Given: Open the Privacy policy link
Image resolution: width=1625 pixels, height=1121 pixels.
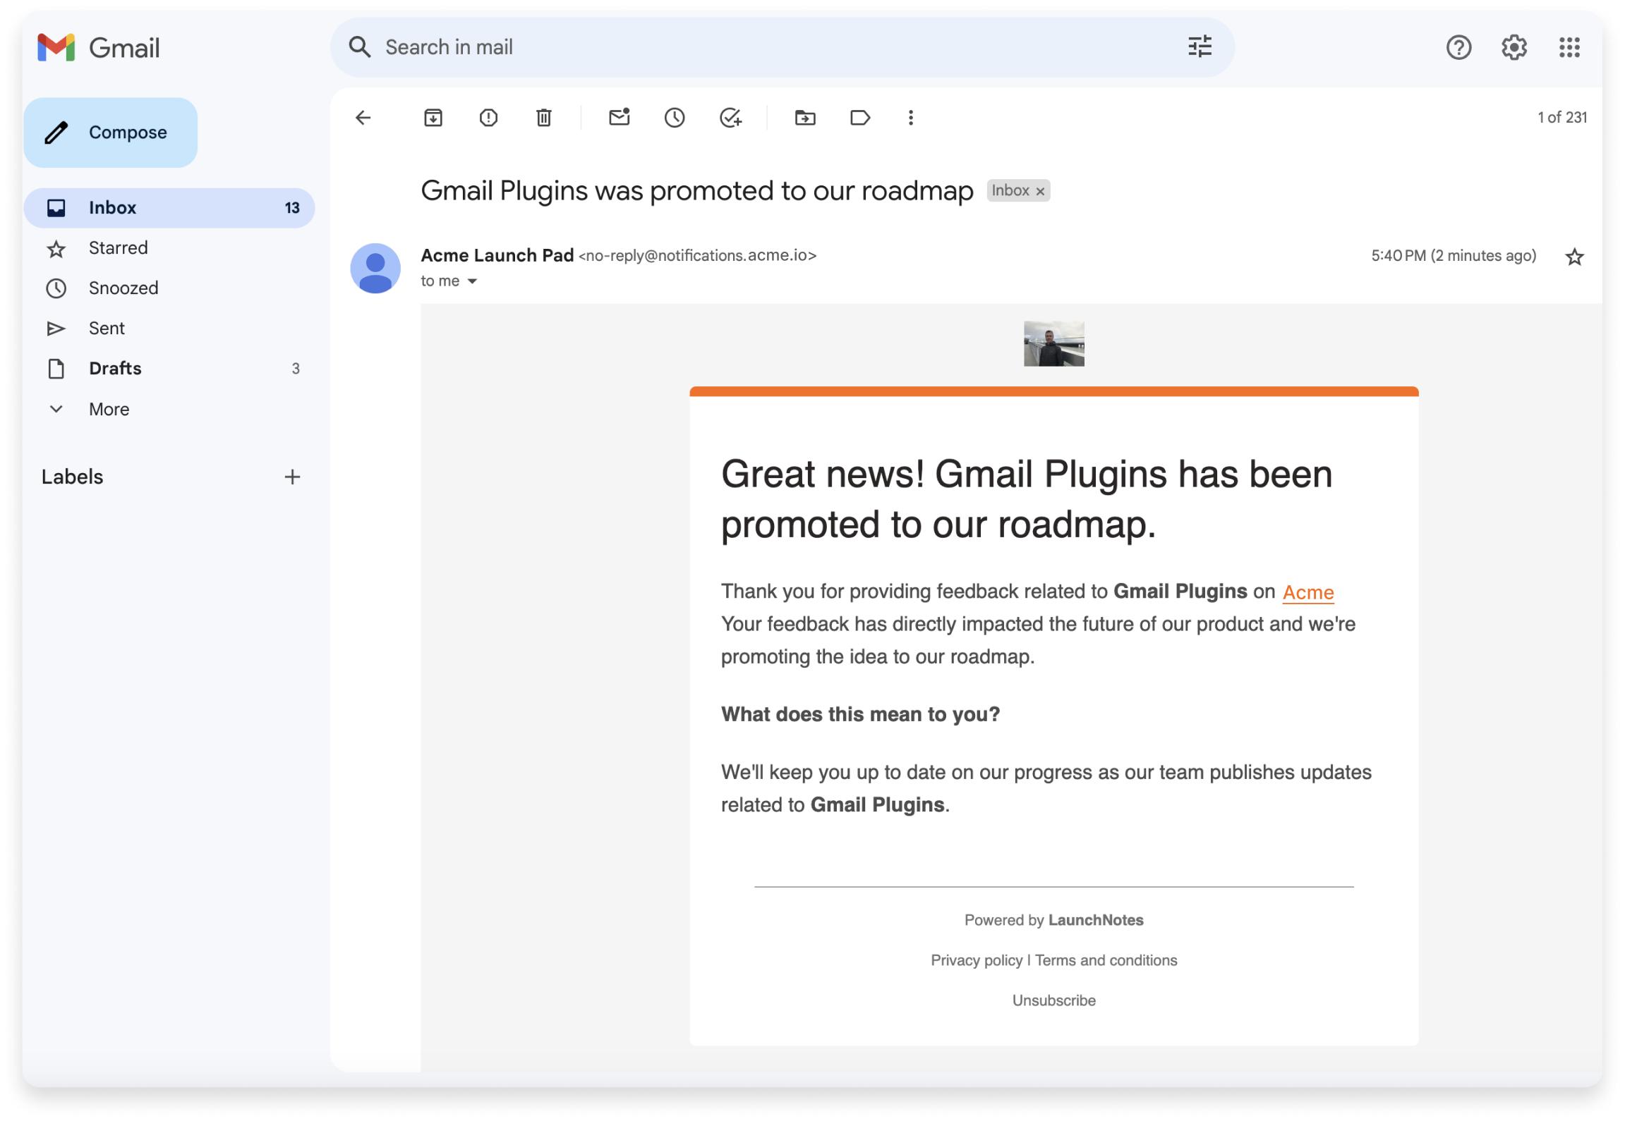Looking at the screenshot, I should (976, 960).
